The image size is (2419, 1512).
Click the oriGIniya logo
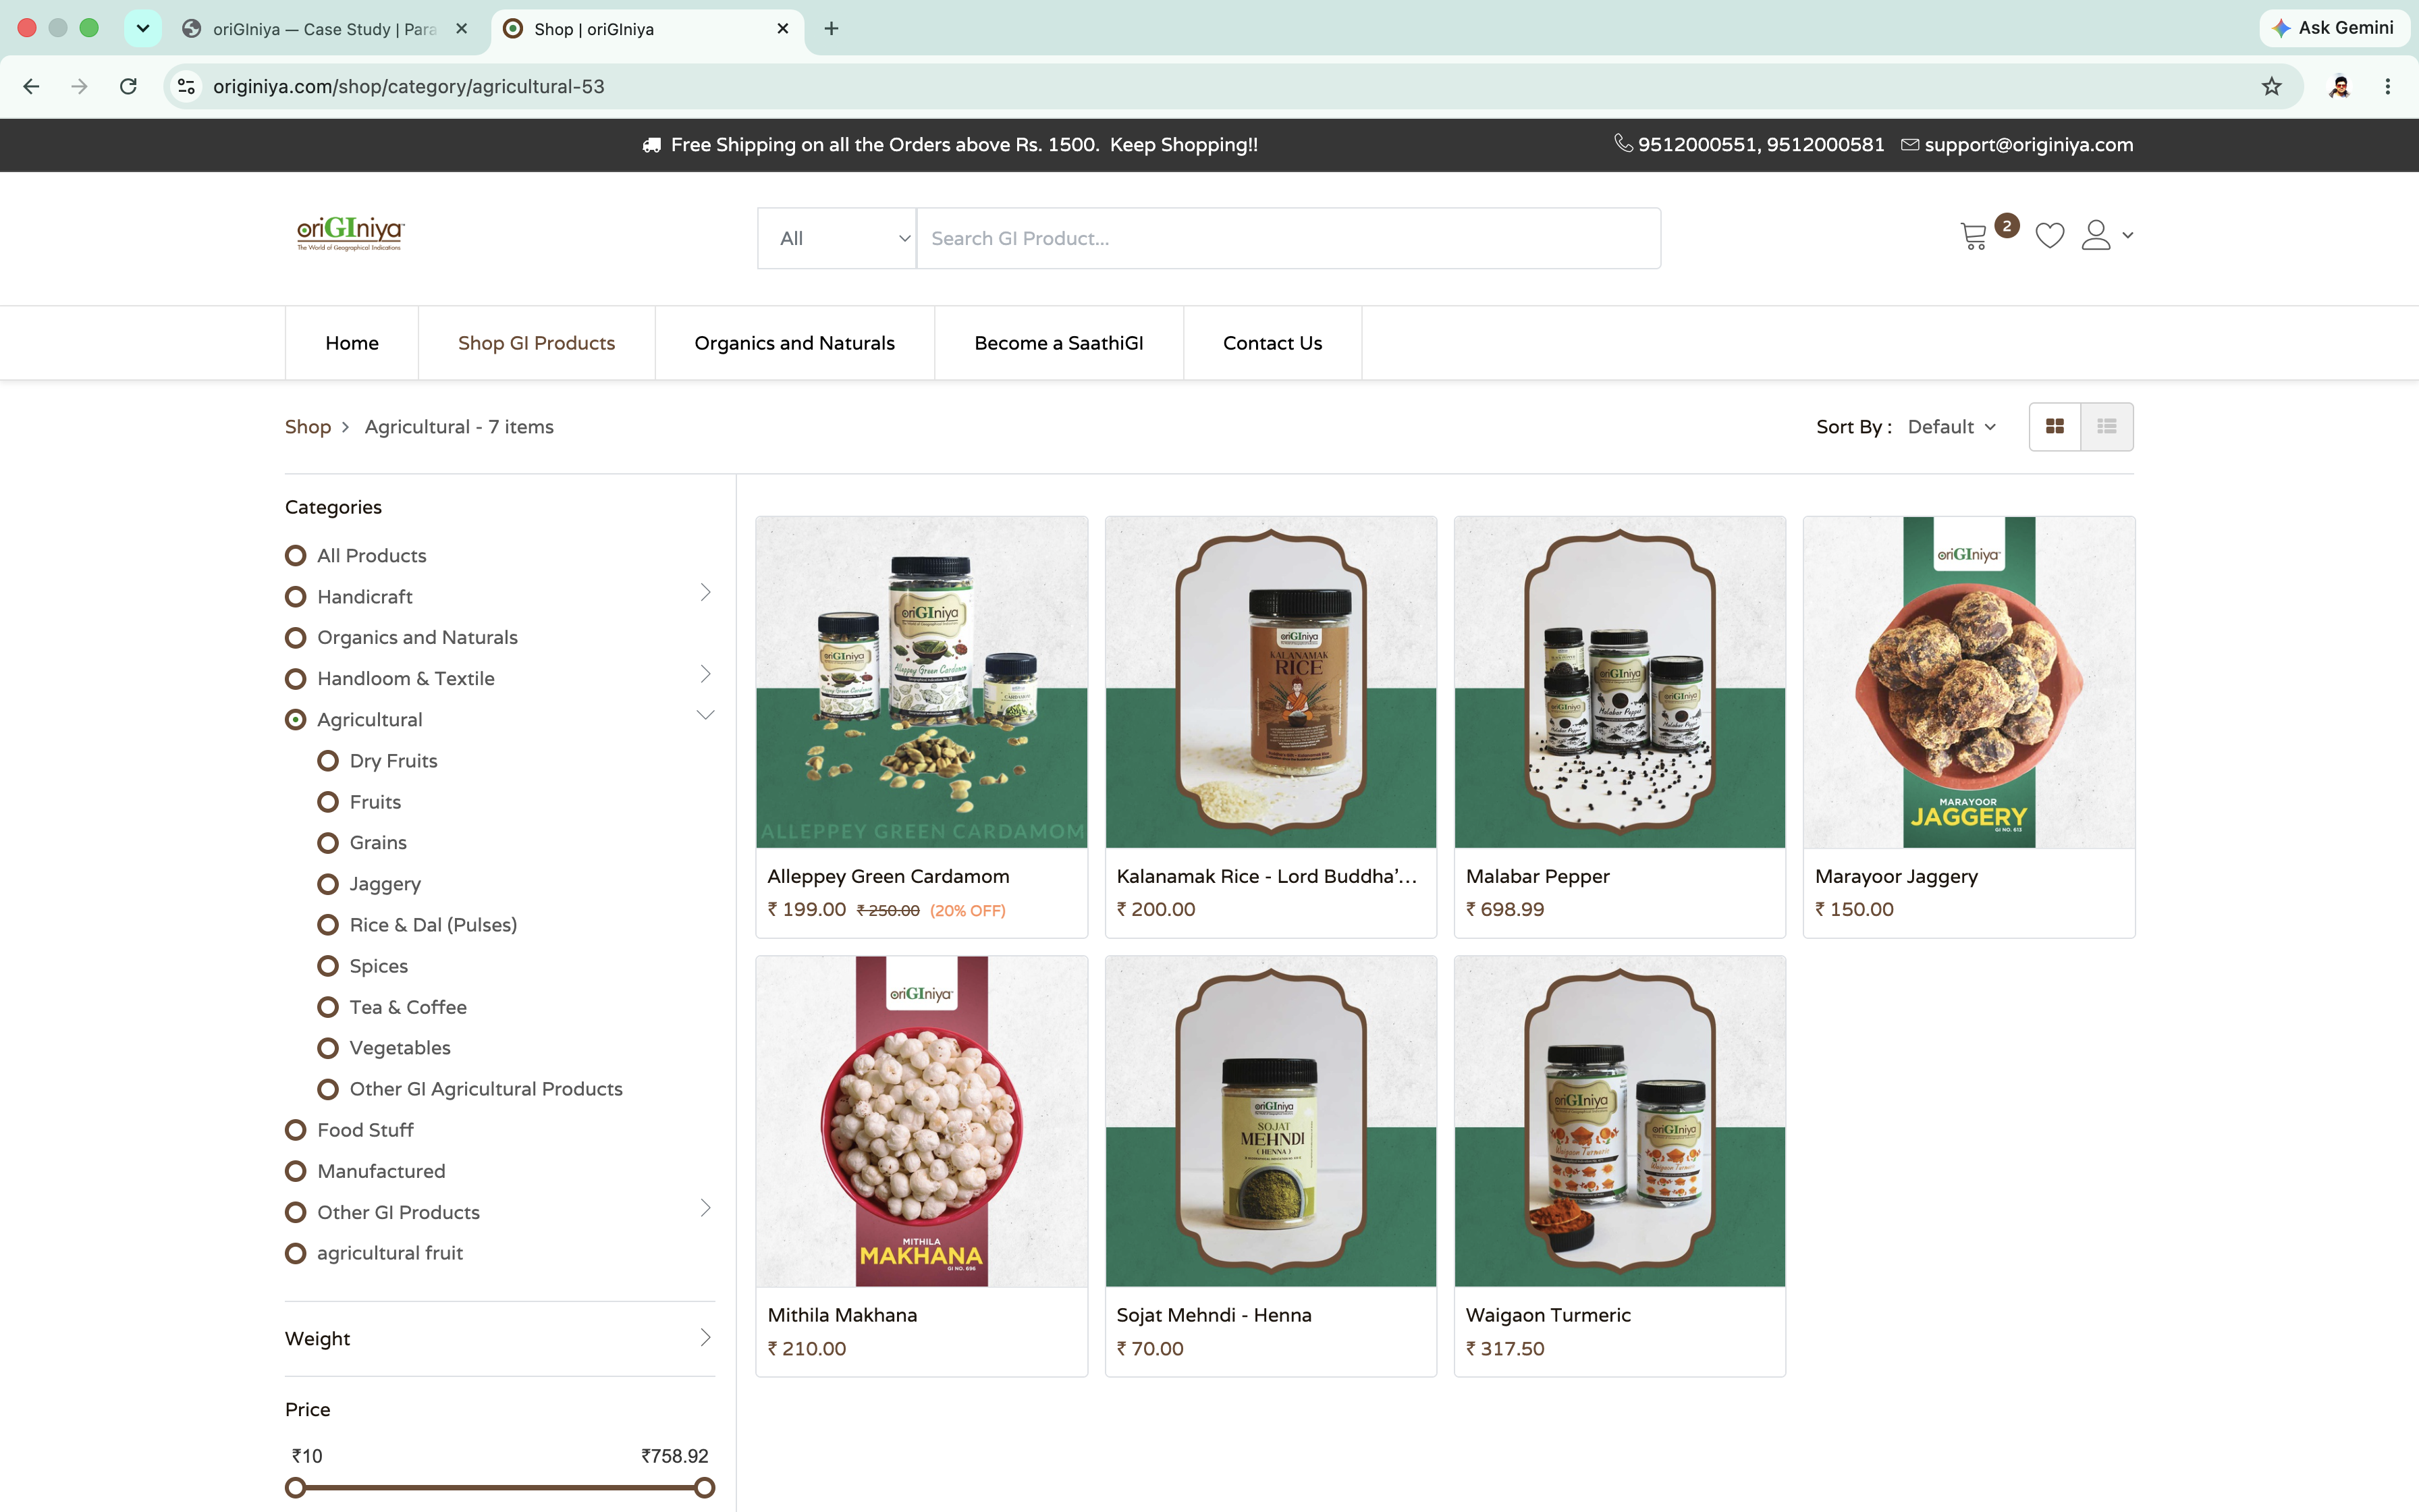click(351, 234)
